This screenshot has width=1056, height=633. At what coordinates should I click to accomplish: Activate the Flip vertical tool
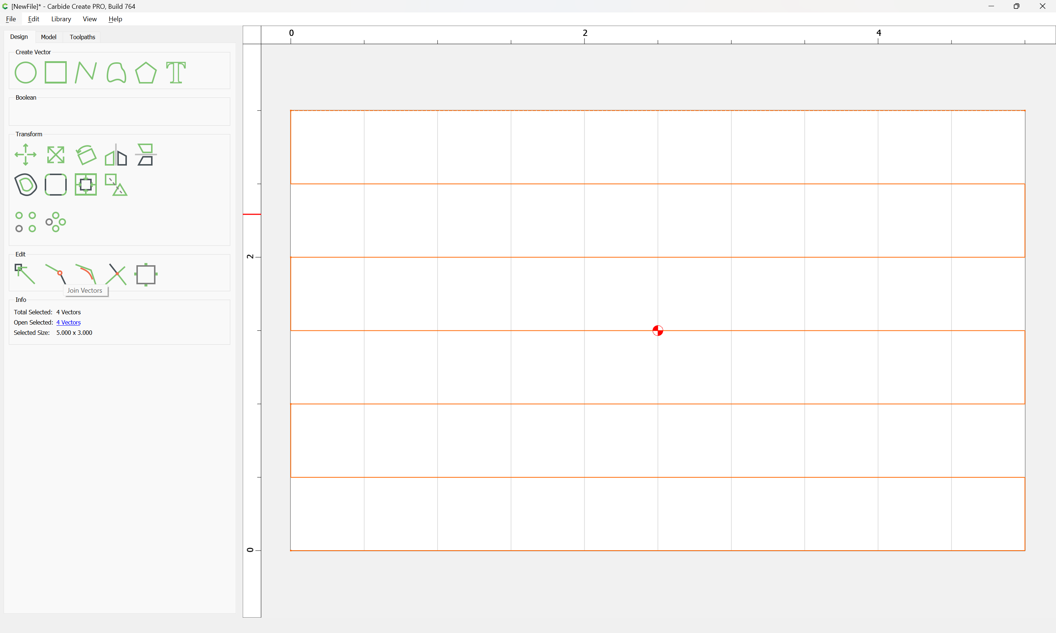tap(146, 155)
